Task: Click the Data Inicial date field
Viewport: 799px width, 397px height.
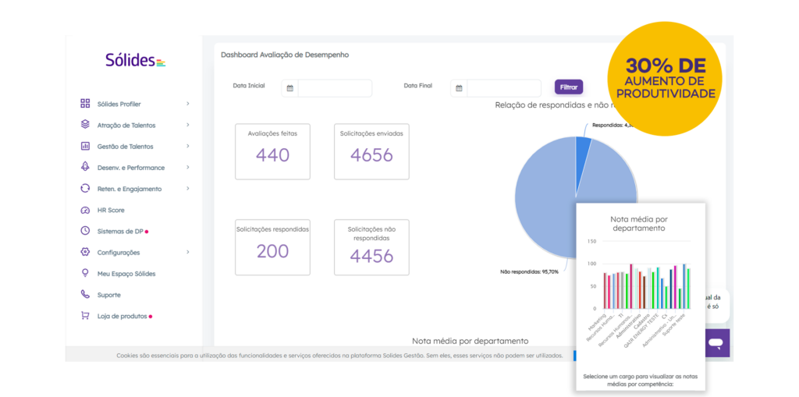Action: point(335,88)
